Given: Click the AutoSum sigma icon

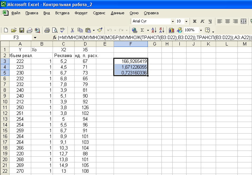Looking at the screenshot, I should 142,30.
